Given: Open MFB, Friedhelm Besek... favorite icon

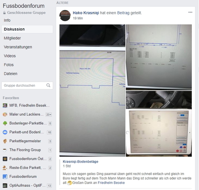Looking at the screenshot, I should (x=5, y=106).
